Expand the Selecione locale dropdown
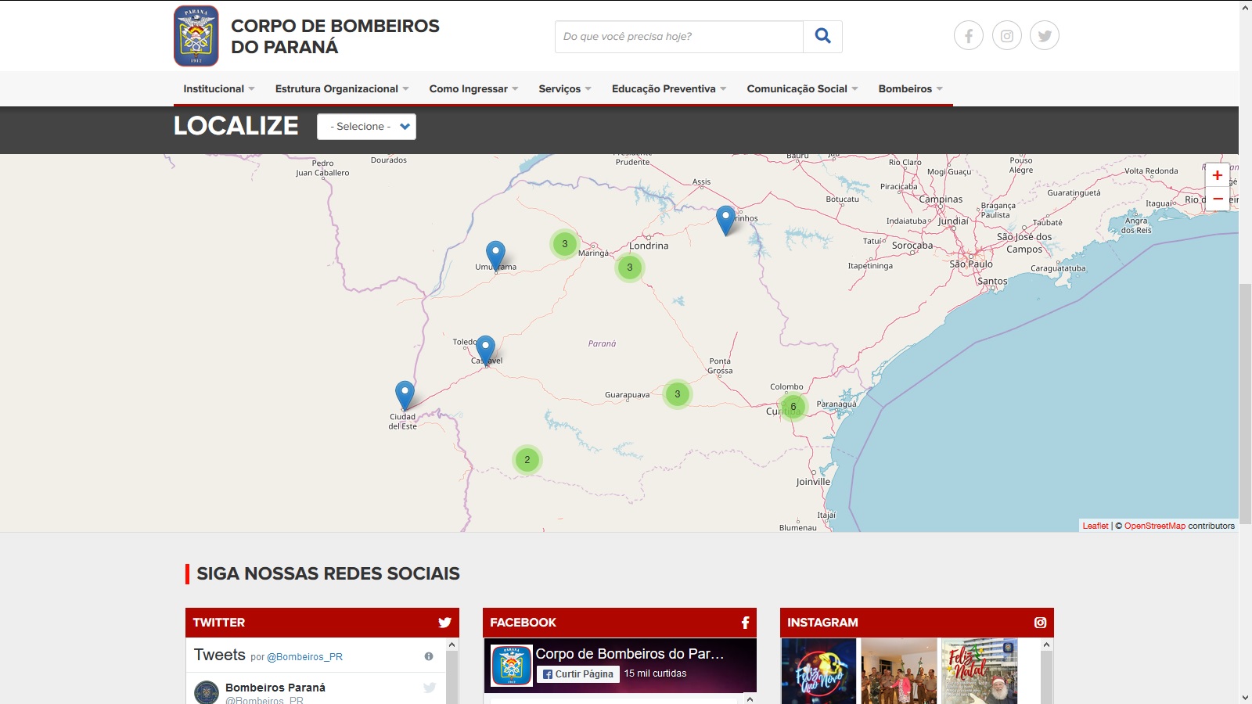The image size is (1252, 704). (366, 127)
